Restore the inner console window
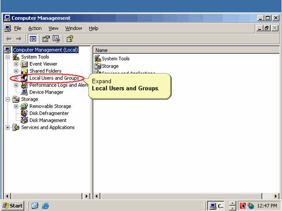This screenshot has width=282, height=211. pos(267,28)
